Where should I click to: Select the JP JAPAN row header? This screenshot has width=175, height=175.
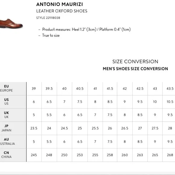pyautogui.click(x=13, y=128)
